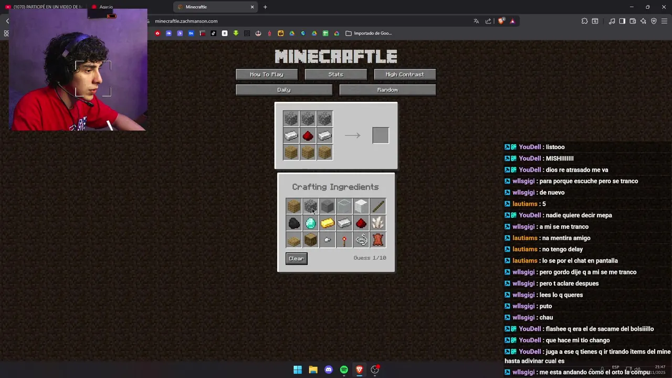Open the How To Play instructions
This screenshot has width=672, height=378.
[x=267, y=75]
